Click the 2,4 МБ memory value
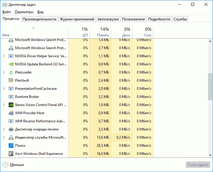 pos(104,81)
